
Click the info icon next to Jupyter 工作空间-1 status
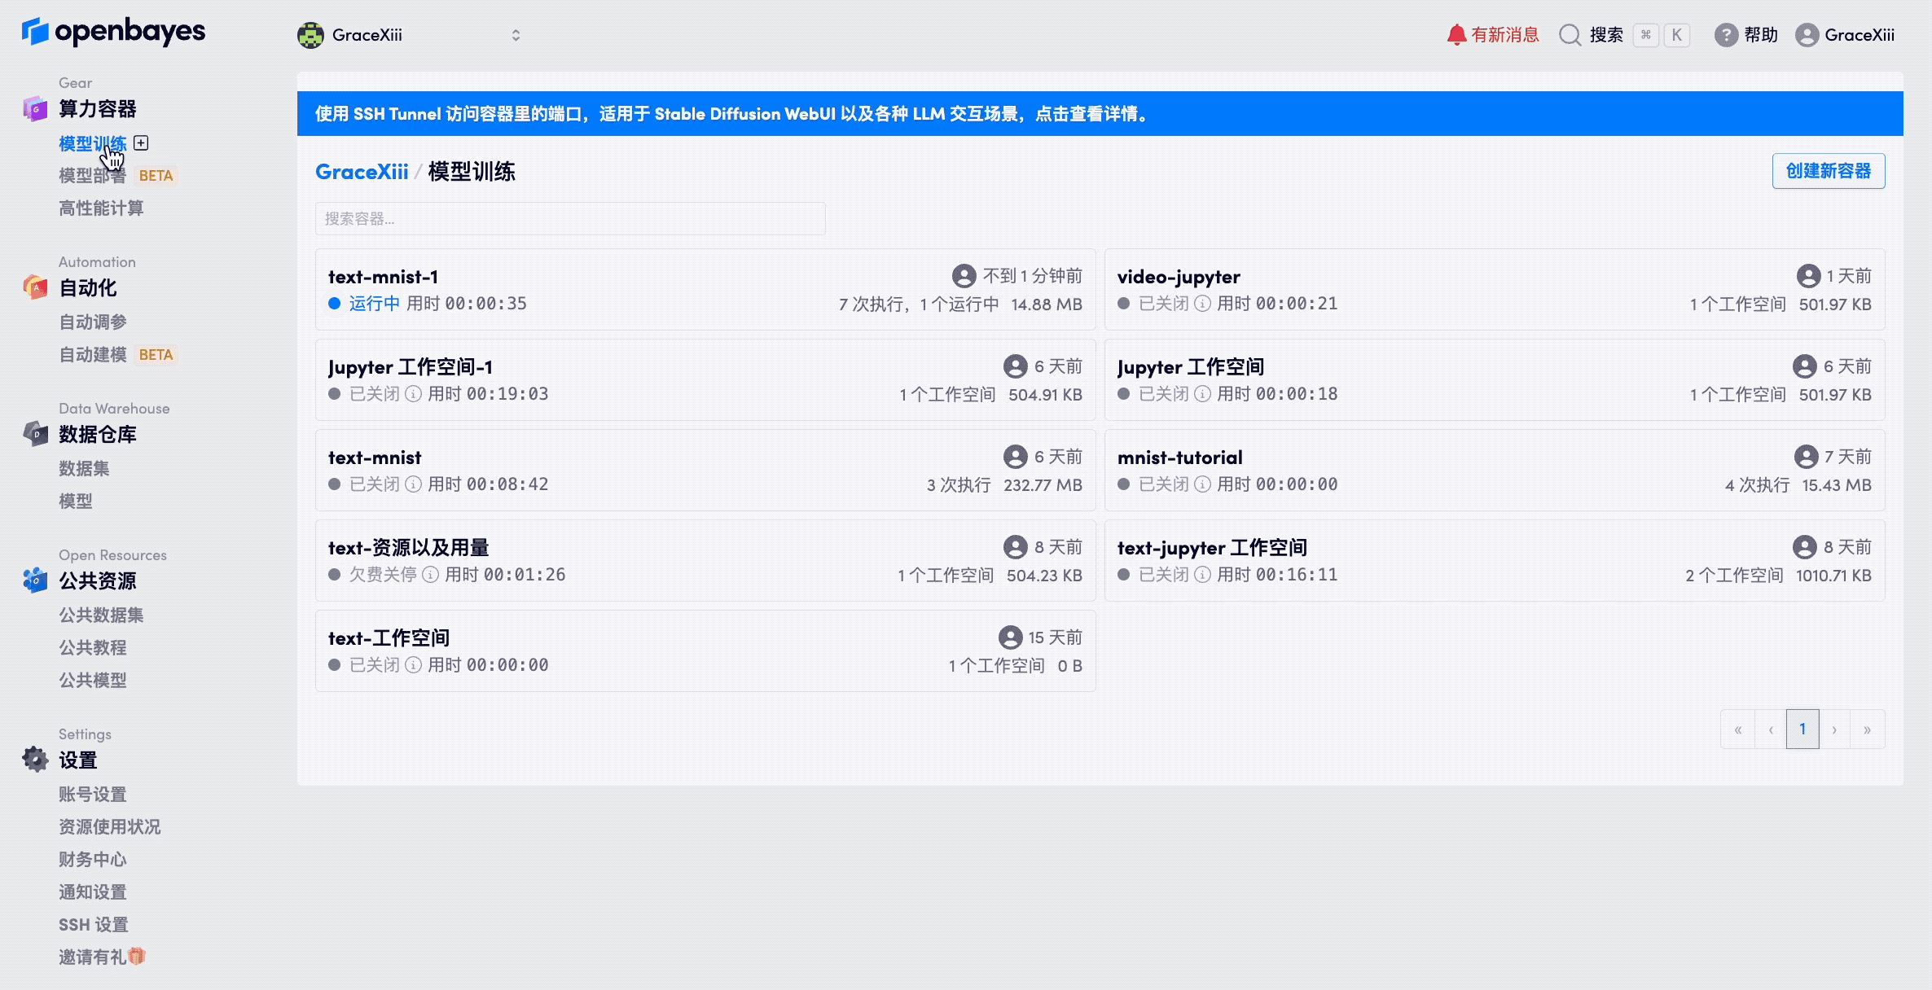coord(414,393)
